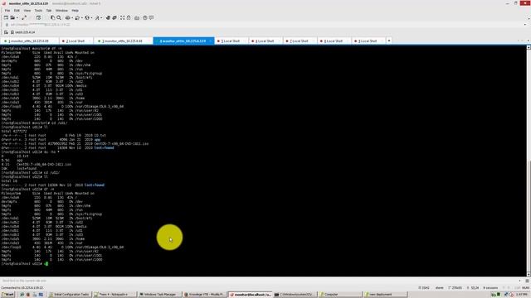Click the add-to-links bar icon
The height and width of the screenshot is (298, 531).
6,32
